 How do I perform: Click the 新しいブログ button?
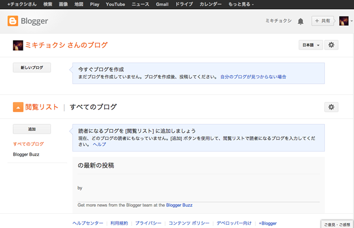32,67
